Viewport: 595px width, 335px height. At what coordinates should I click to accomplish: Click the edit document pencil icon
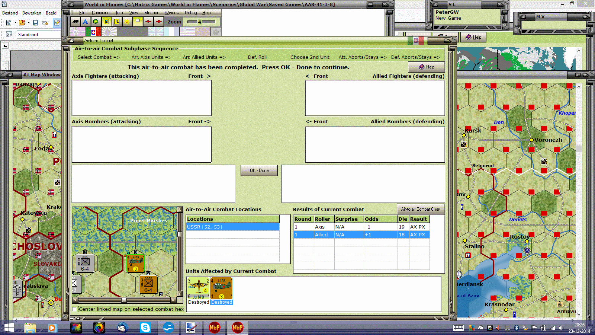click(x=57, y=23)
